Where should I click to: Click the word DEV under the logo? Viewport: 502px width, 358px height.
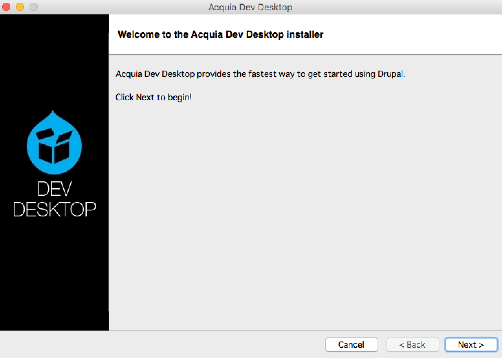pyautogui.click(x=54, y=189)
